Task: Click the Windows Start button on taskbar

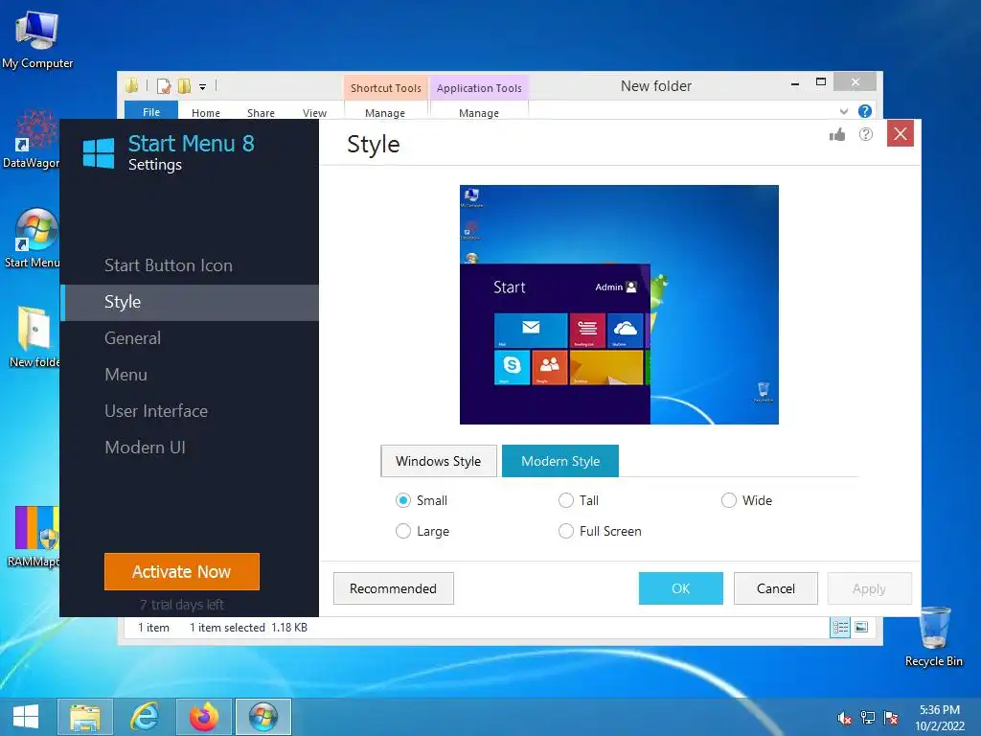Action: 26,717
